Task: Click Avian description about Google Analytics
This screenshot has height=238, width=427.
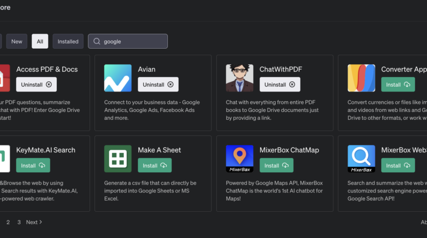Action: coord(152,110)
